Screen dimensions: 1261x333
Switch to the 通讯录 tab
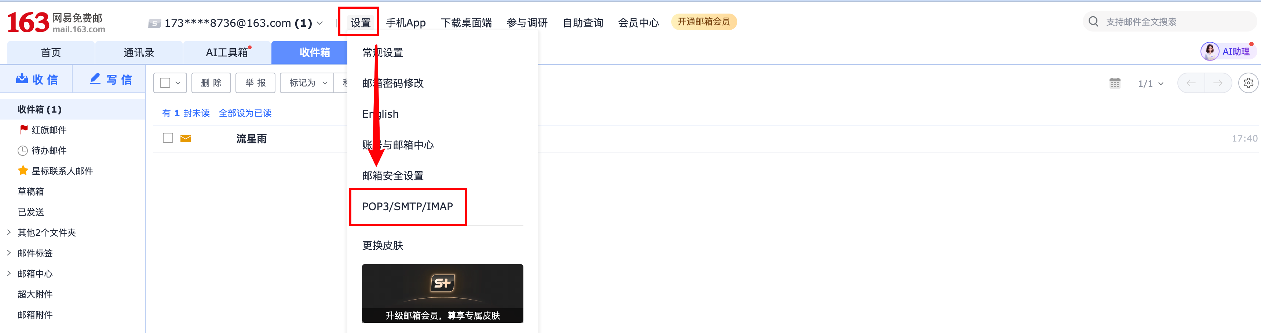click(139, 52)
